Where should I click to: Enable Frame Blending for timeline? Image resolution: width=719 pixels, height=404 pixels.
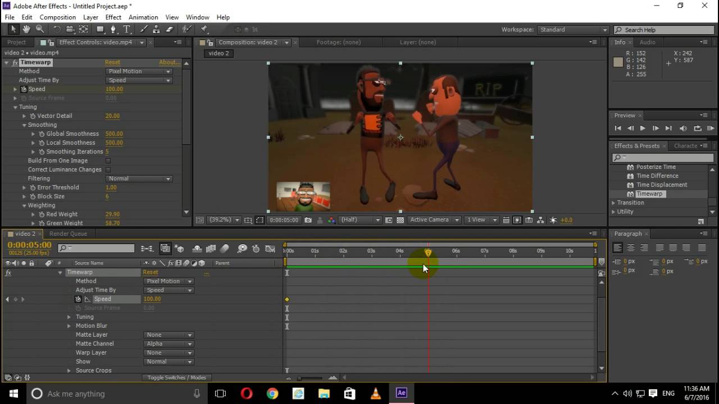(211, 249)
